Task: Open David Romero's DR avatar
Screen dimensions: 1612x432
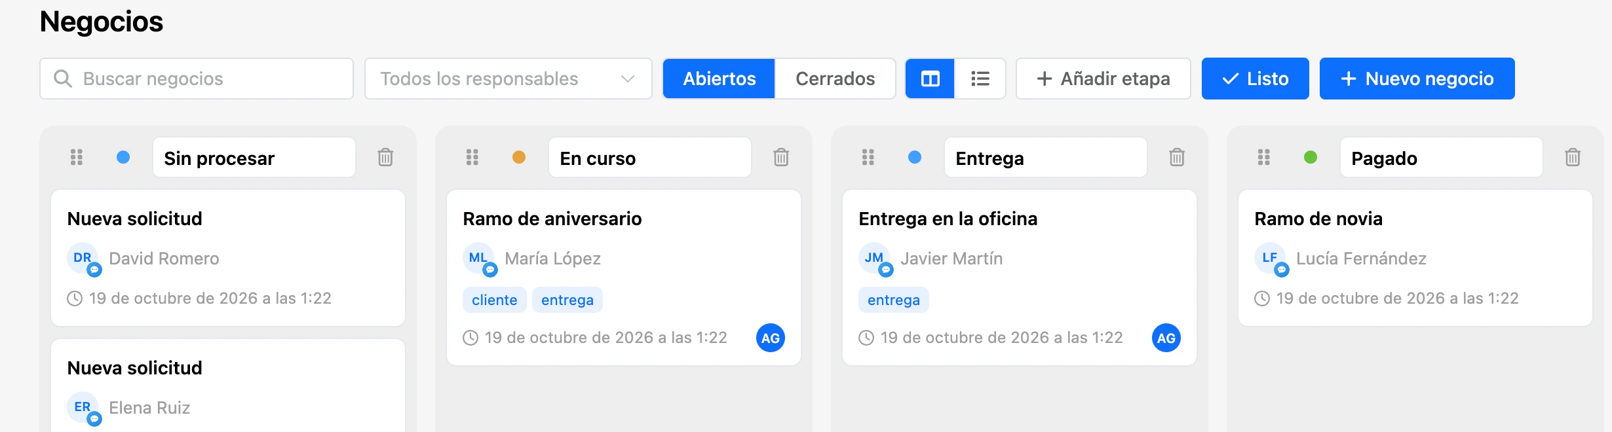Action: 83,259
